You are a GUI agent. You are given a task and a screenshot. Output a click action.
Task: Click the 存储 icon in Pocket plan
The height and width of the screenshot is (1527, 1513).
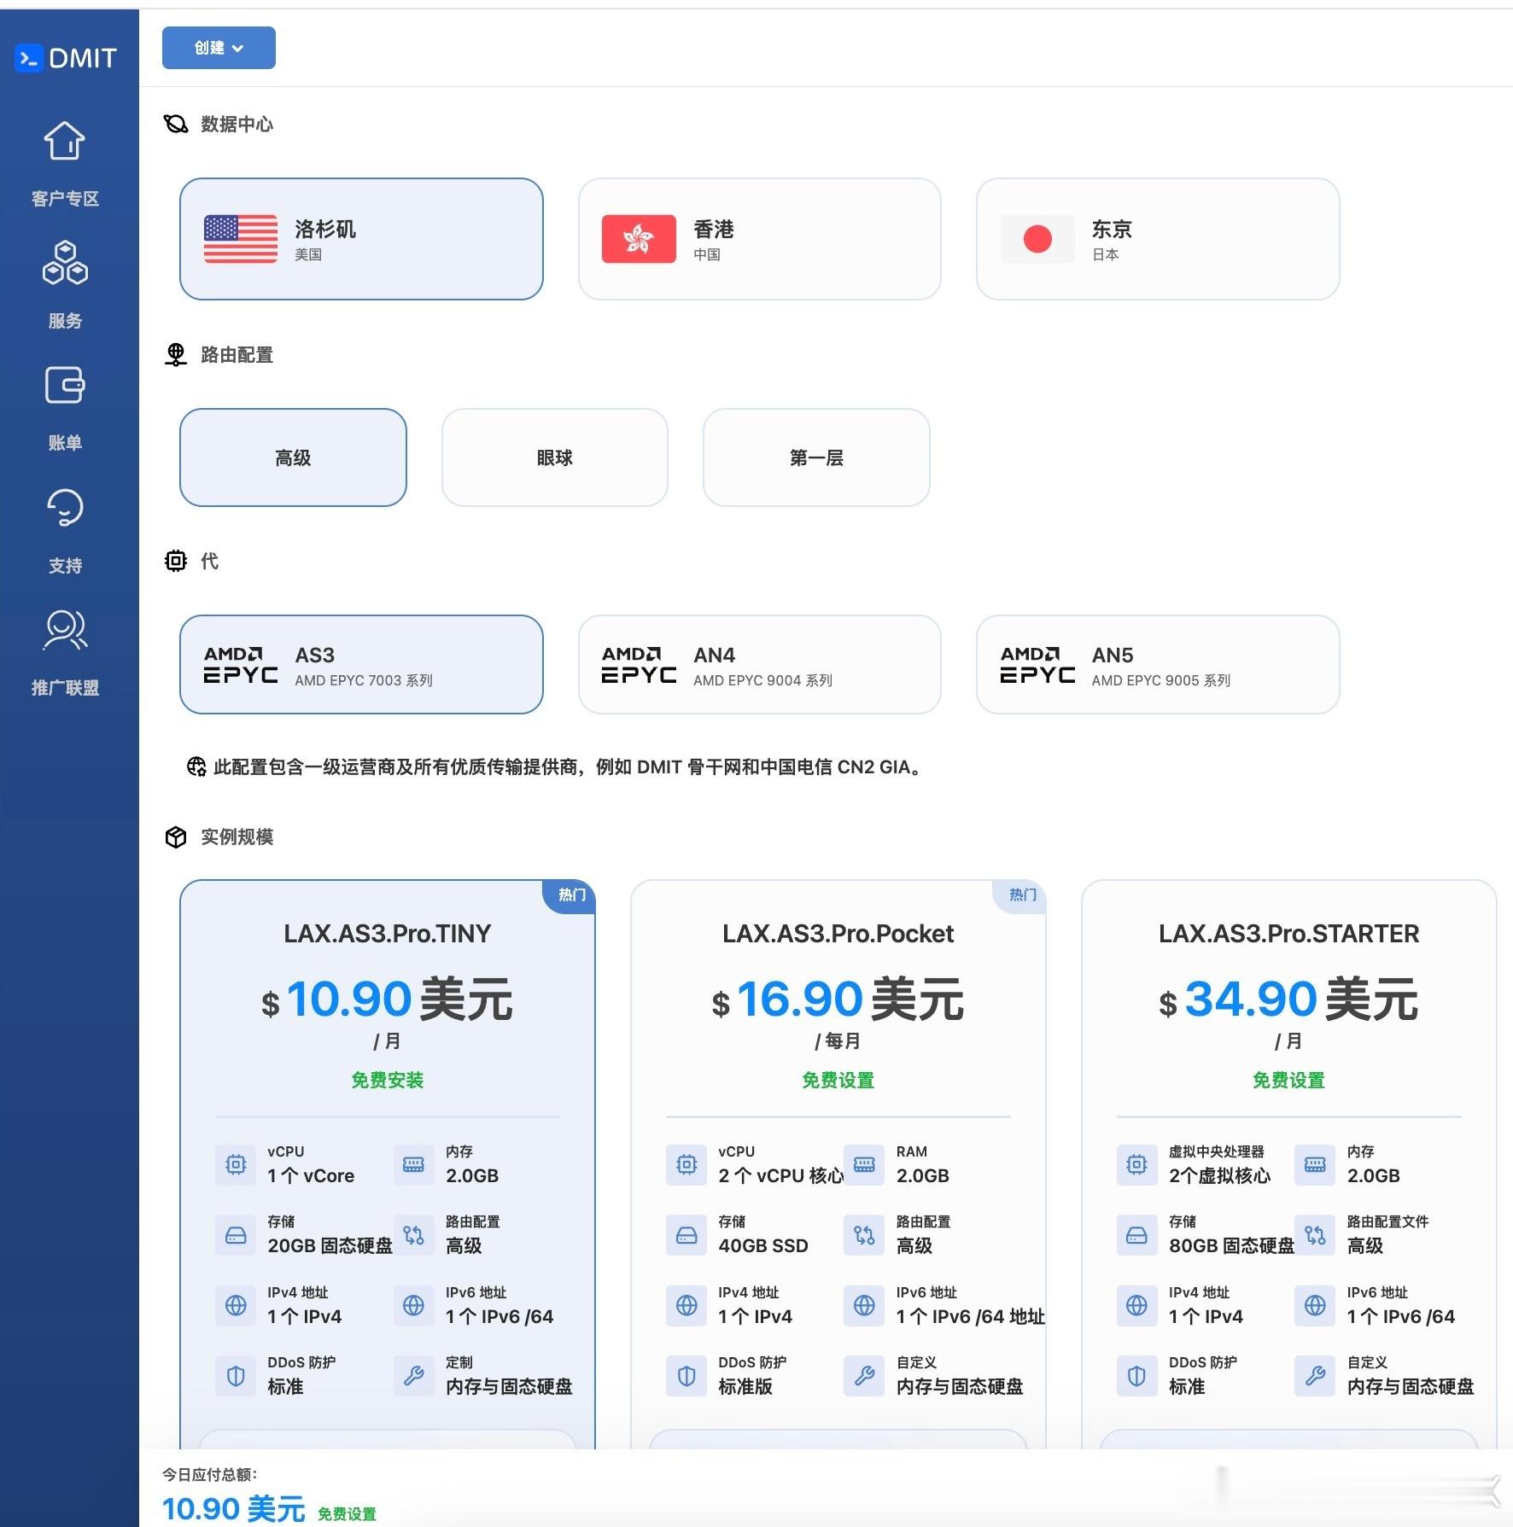tap(686, 1235)
